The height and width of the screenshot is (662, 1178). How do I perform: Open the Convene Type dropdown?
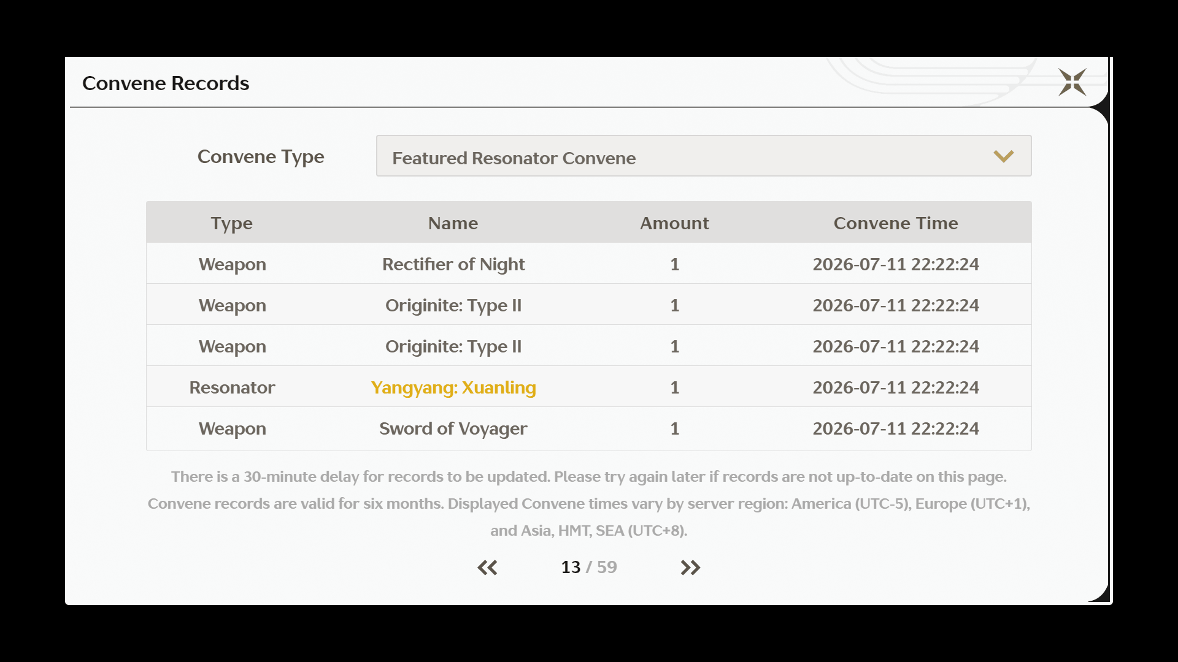pos(704,156)
